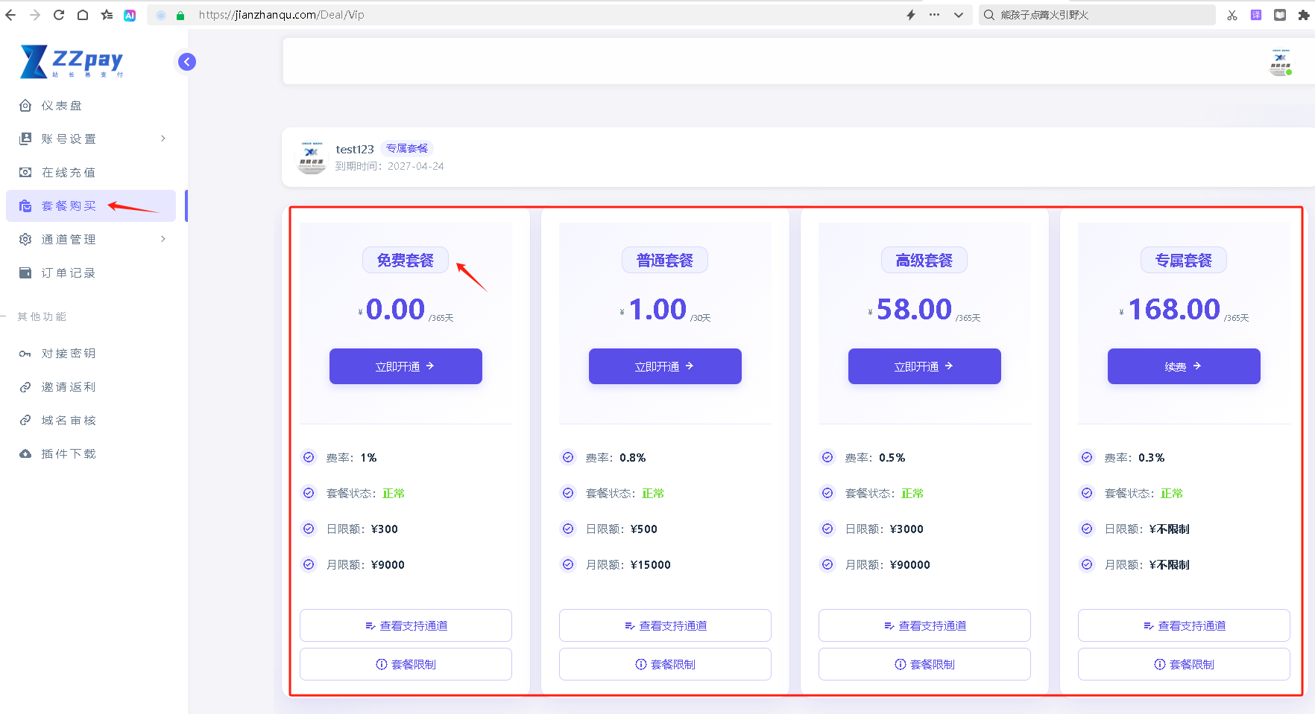Click browser home icon
Screen dimensions: 1315x714
83,15
